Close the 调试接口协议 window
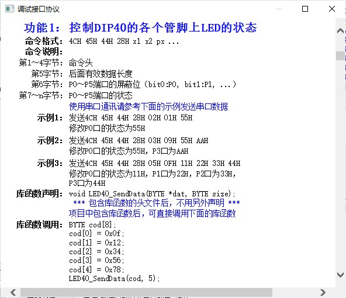 pyautogui.click(x=332, y=9)
